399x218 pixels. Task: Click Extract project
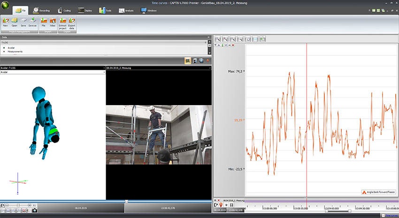pos(62,23)
